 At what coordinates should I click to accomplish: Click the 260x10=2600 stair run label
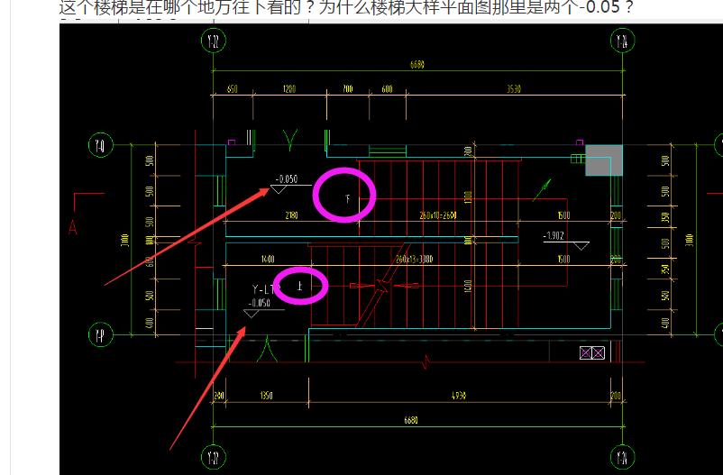(438, 215)
